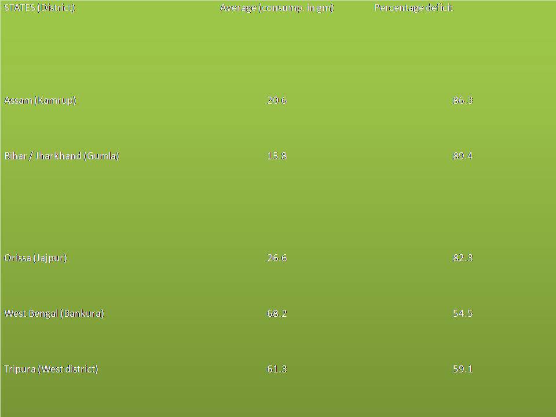Select the 'West Bengal (Bankura)' row label
Screen dimensions: 556x417
tap(54, 313)
